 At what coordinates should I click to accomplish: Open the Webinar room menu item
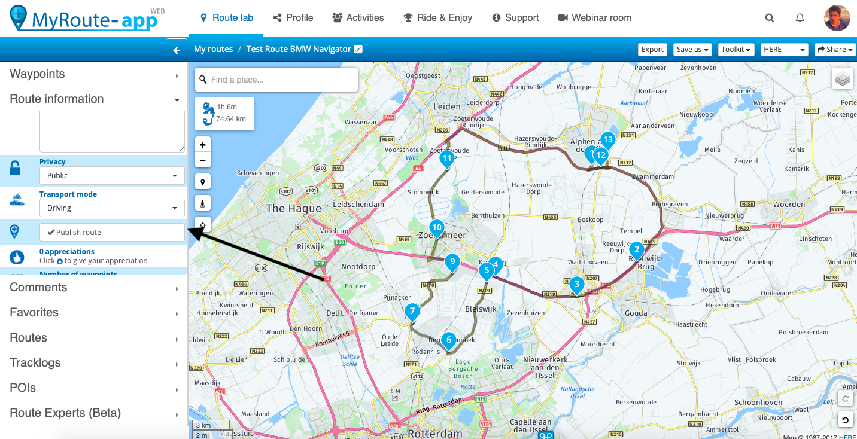(x=594, y=18)
